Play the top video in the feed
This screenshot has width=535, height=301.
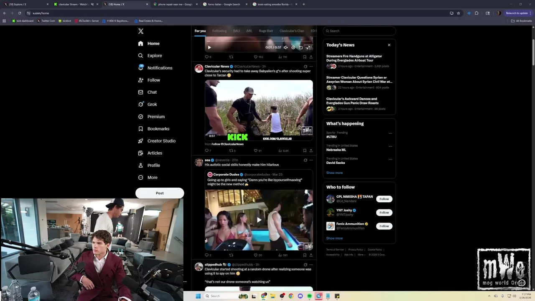coord(209,47)
